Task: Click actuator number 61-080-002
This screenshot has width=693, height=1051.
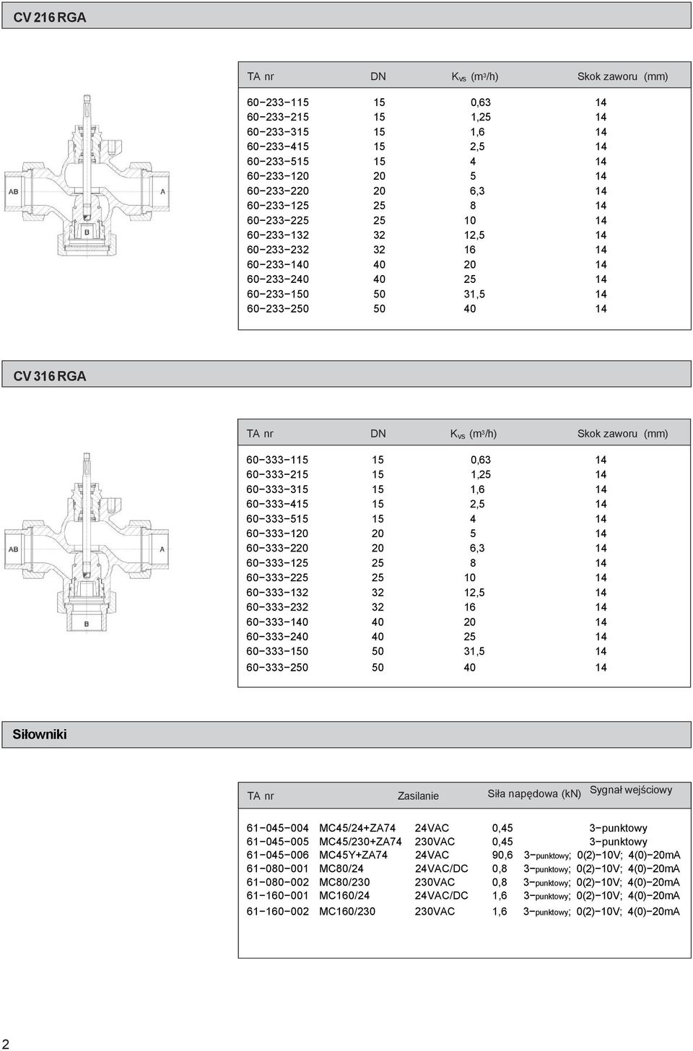Action: [x=278, y=882]
